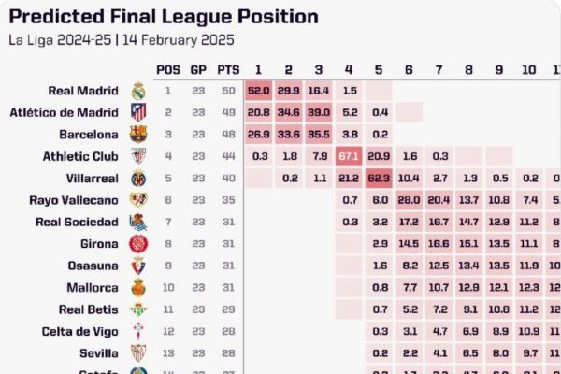Click the Athletic Club crest

[x=138, y=156]
